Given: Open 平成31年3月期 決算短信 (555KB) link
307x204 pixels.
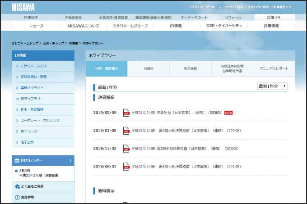Looking at the screenshot, I should tap(177, 113).
